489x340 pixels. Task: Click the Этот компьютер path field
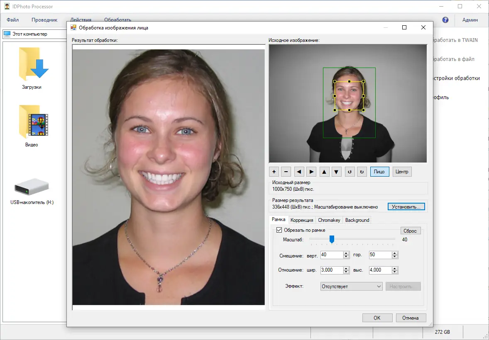pyautogui.click(x=35, y=34)
